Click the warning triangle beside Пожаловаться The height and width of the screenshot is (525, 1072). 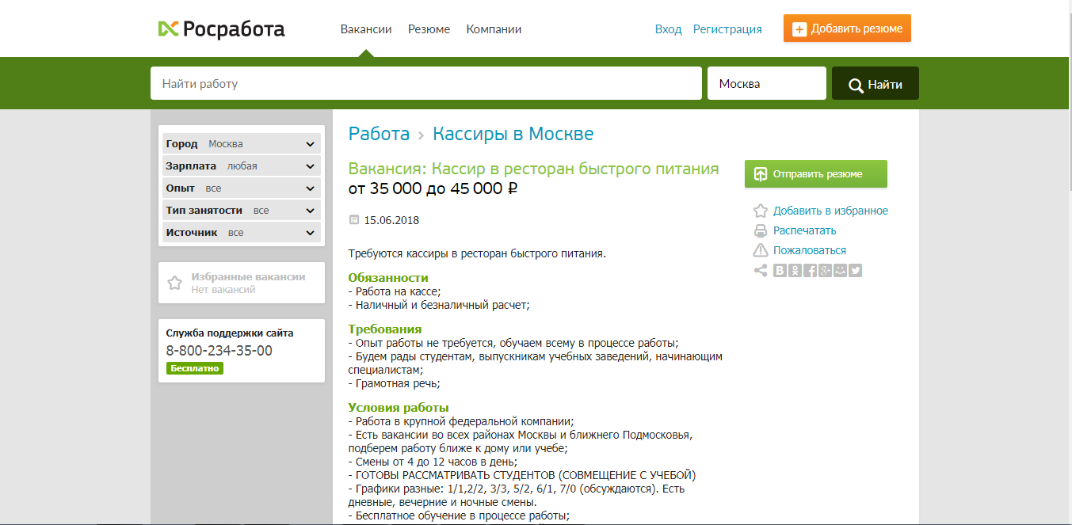coord(760,249)
